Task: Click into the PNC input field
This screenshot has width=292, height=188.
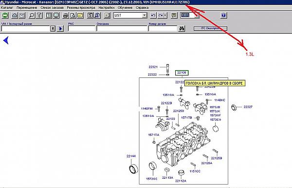Action: click(x=82, y=29)
